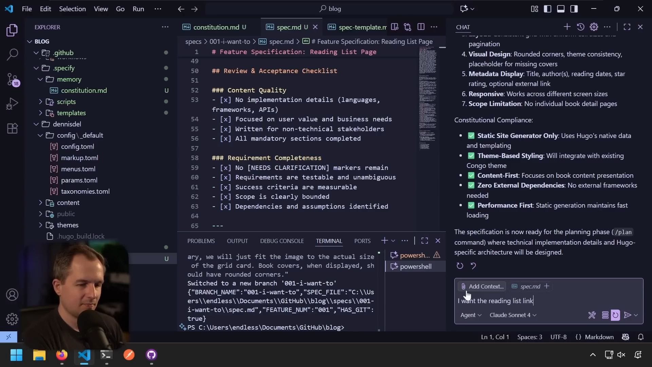Image resolution: width=652 pixels, height=367 pixels.
Task: Open Source Control view with 18 badge
Action: (x=12, y=79)
